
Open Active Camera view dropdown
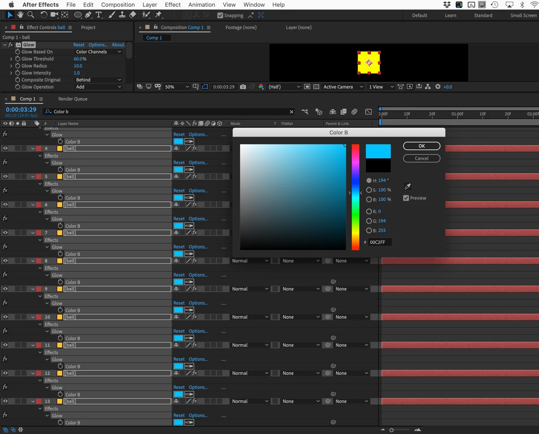point(343,87)
